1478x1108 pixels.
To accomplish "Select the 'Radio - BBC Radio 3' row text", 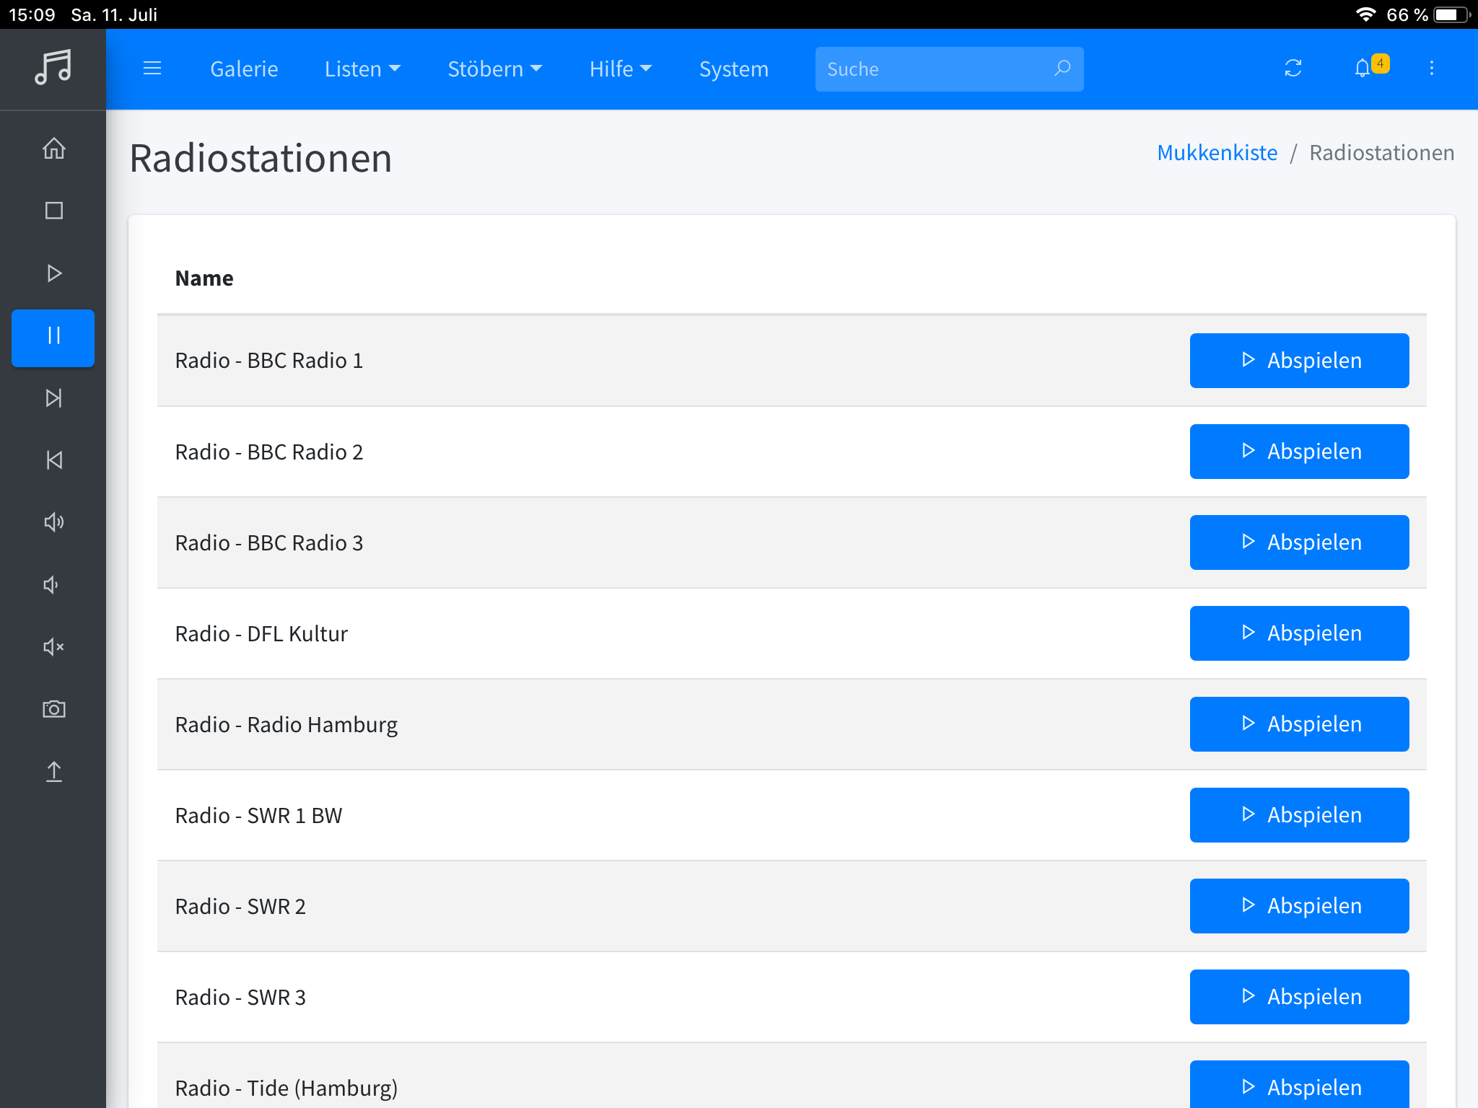I will 269,542.
